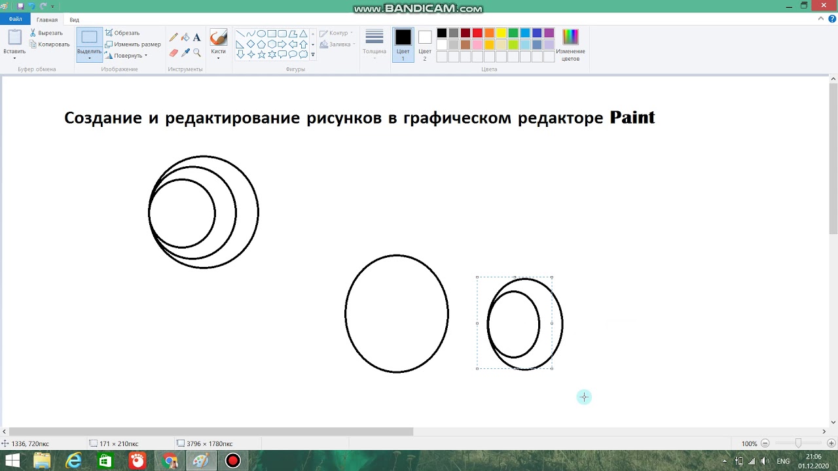This screenshot has height=471, width=838.
Task: Open the Файл menu
Action: click(x=16, y=20)
